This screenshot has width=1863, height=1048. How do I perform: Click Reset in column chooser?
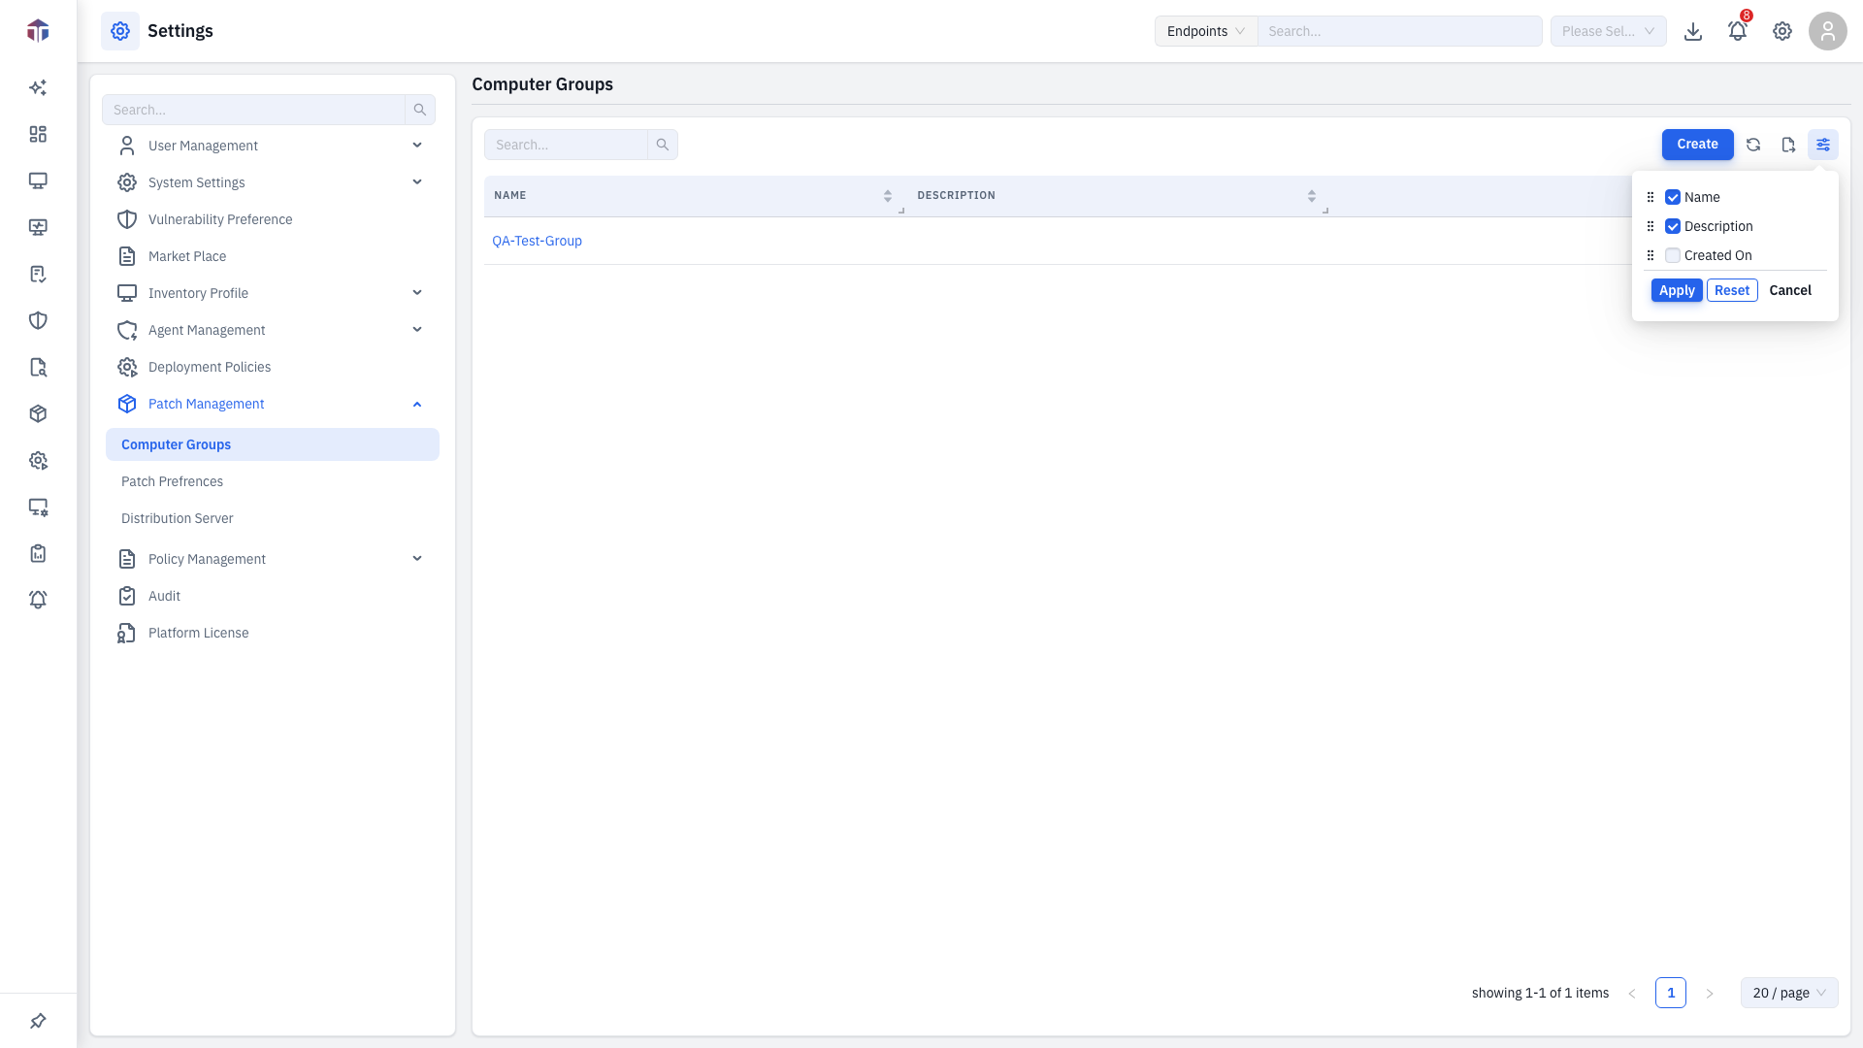tap(1732, 290)
